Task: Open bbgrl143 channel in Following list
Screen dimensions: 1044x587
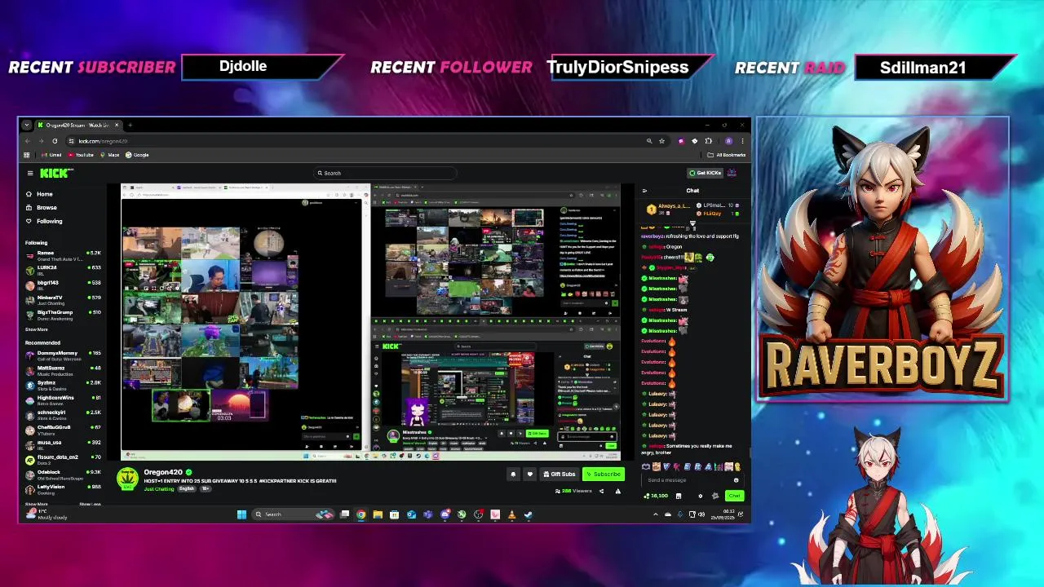Action: point(64,285)
